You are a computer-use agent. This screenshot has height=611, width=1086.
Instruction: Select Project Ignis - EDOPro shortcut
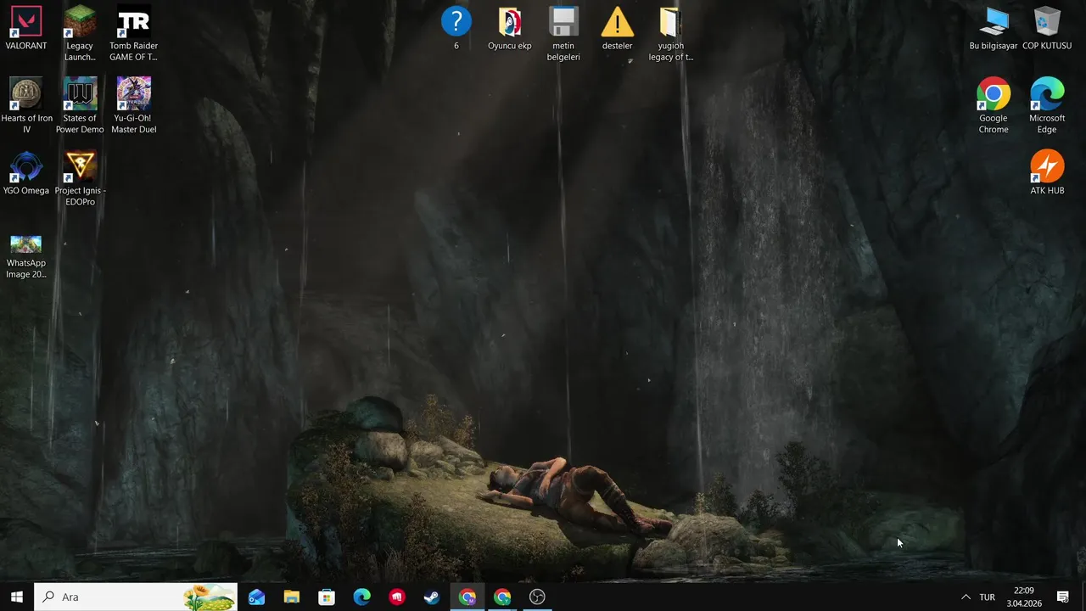(80, 178)
